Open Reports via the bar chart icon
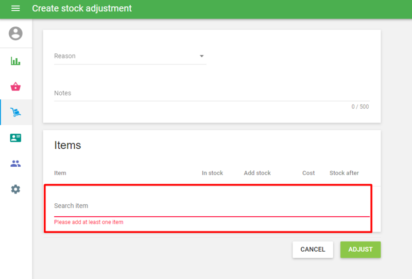The width and height of the screenshot is (412, 279). point(15,61)
